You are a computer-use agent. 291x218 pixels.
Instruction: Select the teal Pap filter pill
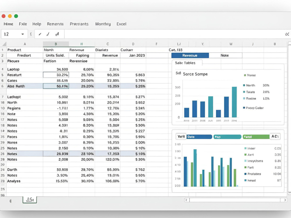point(227,137)
